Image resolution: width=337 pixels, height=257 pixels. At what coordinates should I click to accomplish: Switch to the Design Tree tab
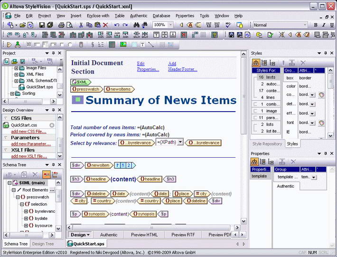[43, 244]
